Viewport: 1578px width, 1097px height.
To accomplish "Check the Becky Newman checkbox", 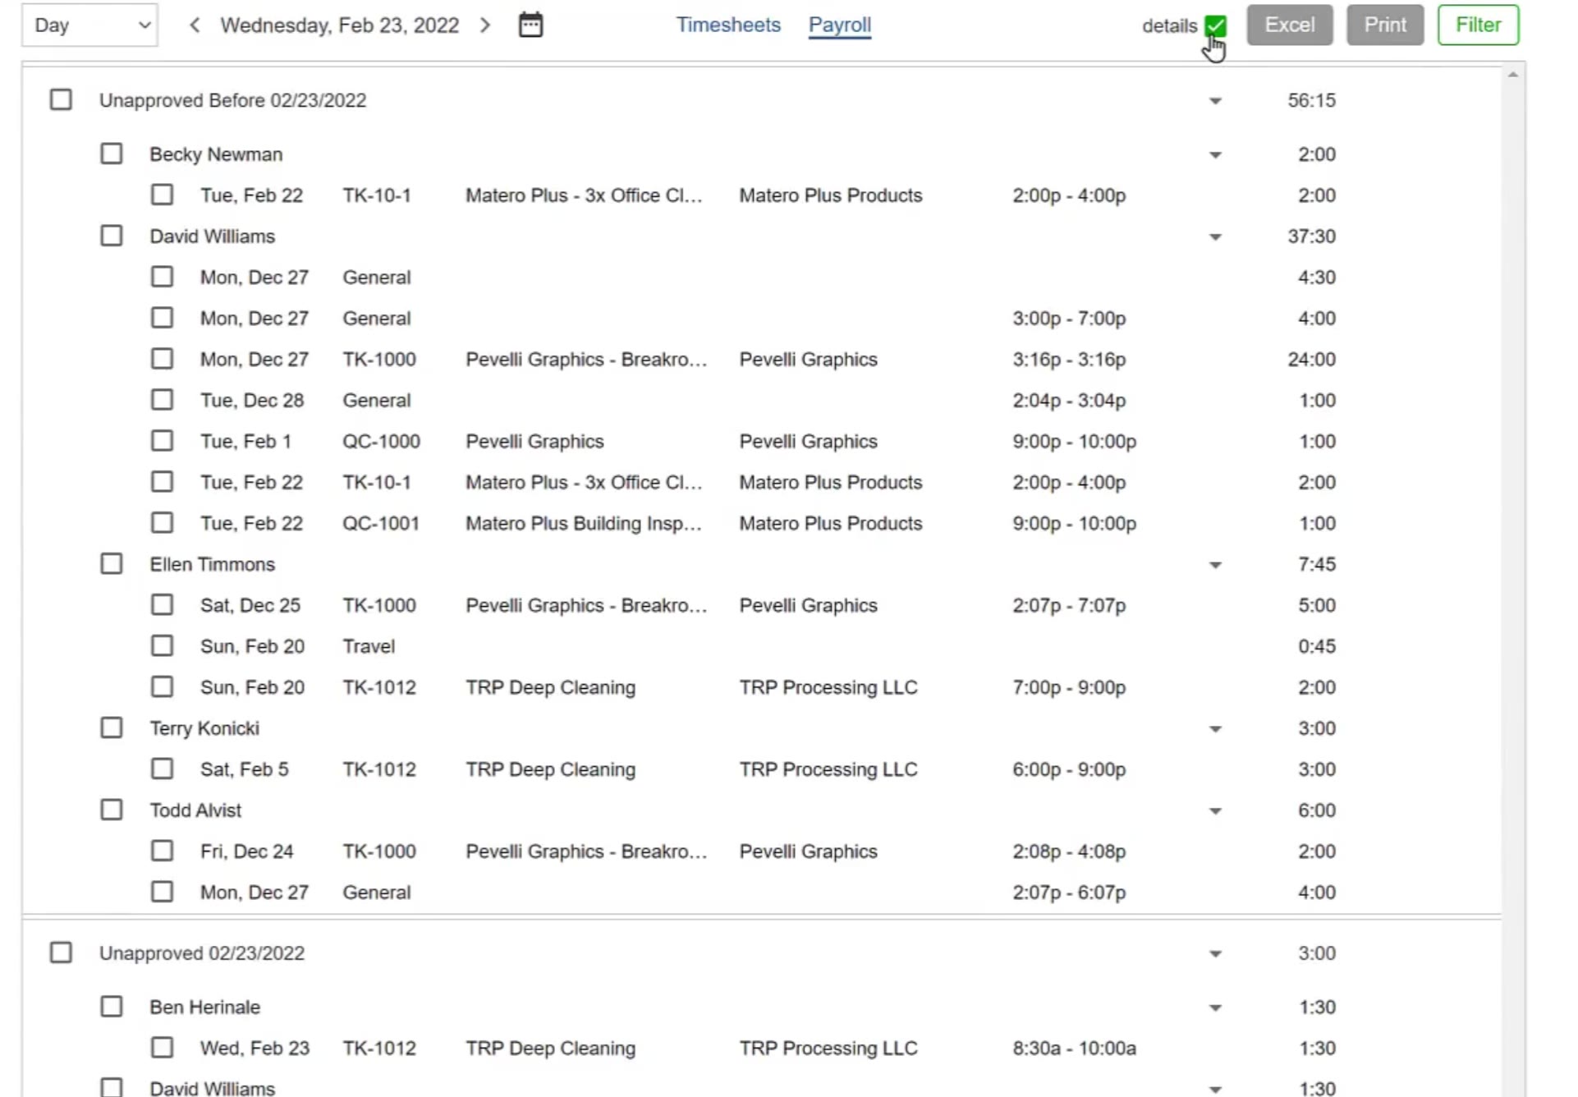I will tap(112, 154).
